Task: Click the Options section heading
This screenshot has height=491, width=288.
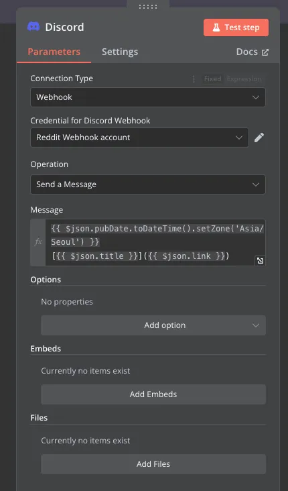Action: 46,280
